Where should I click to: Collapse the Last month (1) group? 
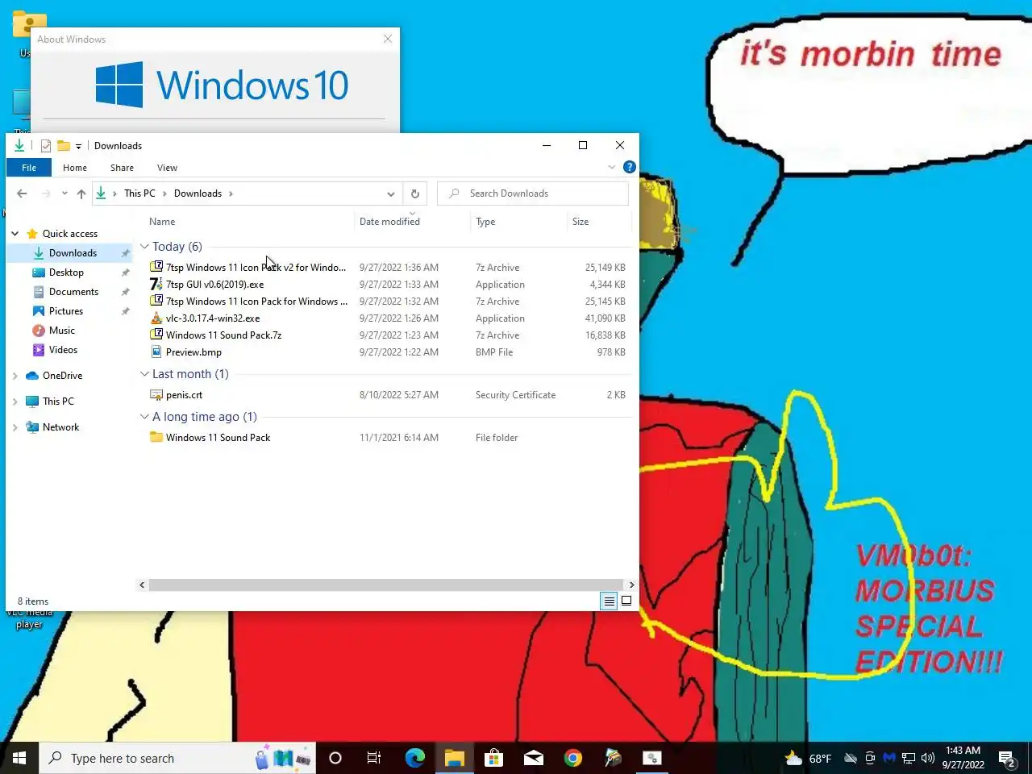144,374
